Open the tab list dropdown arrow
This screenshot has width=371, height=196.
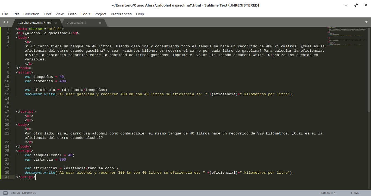coord(366,22)
